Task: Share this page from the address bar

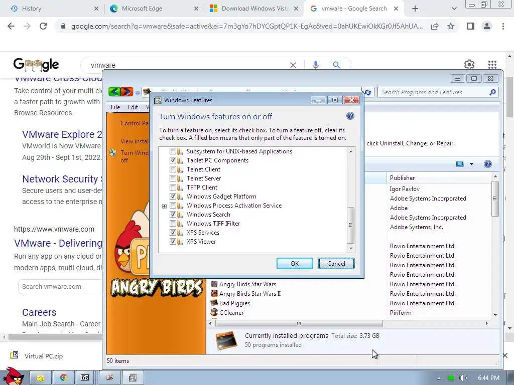Action: (435, 26)
